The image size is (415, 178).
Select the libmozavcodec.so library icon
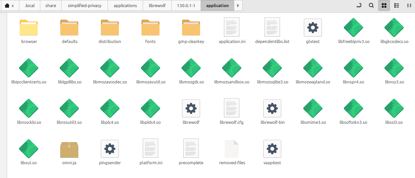[x=110, y=68]
